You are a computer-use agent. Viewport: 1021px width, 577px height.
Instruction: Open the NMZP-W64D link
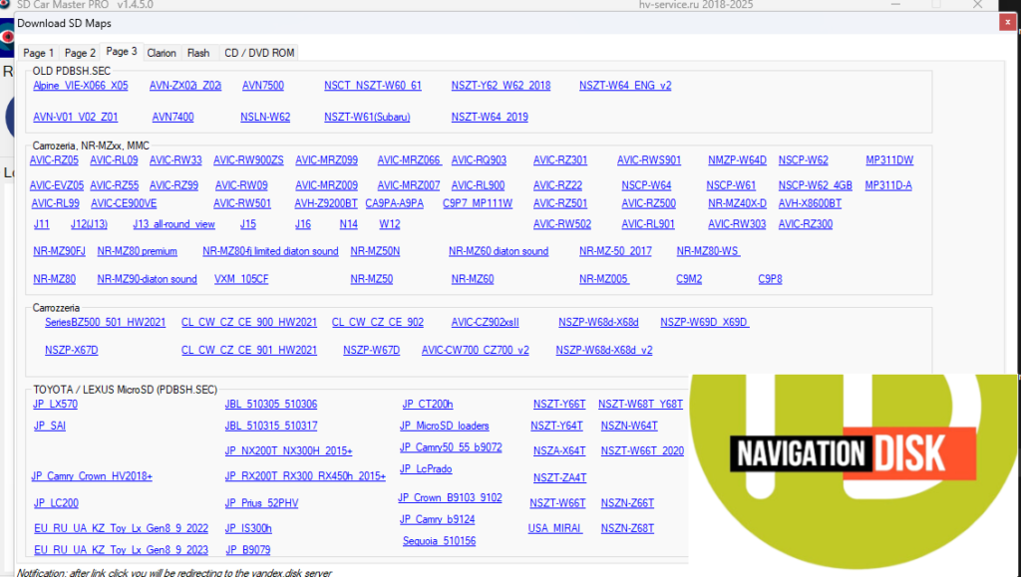[737, 160]
